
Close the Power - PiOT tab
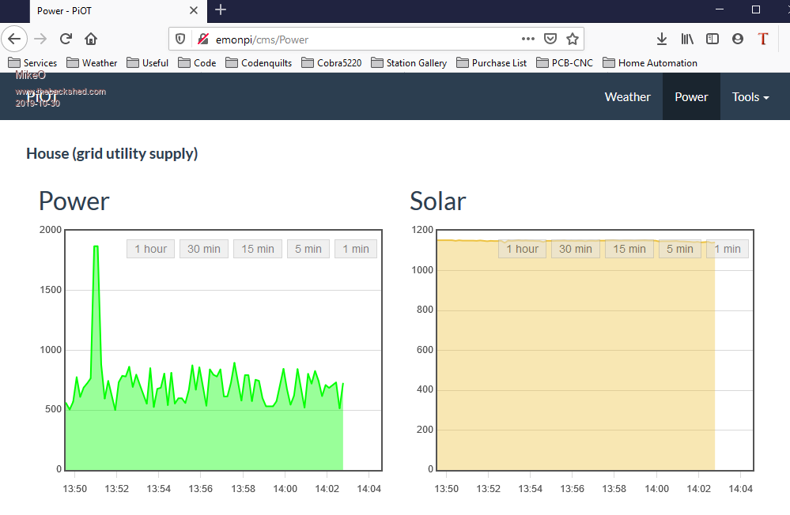pos(194,10)
